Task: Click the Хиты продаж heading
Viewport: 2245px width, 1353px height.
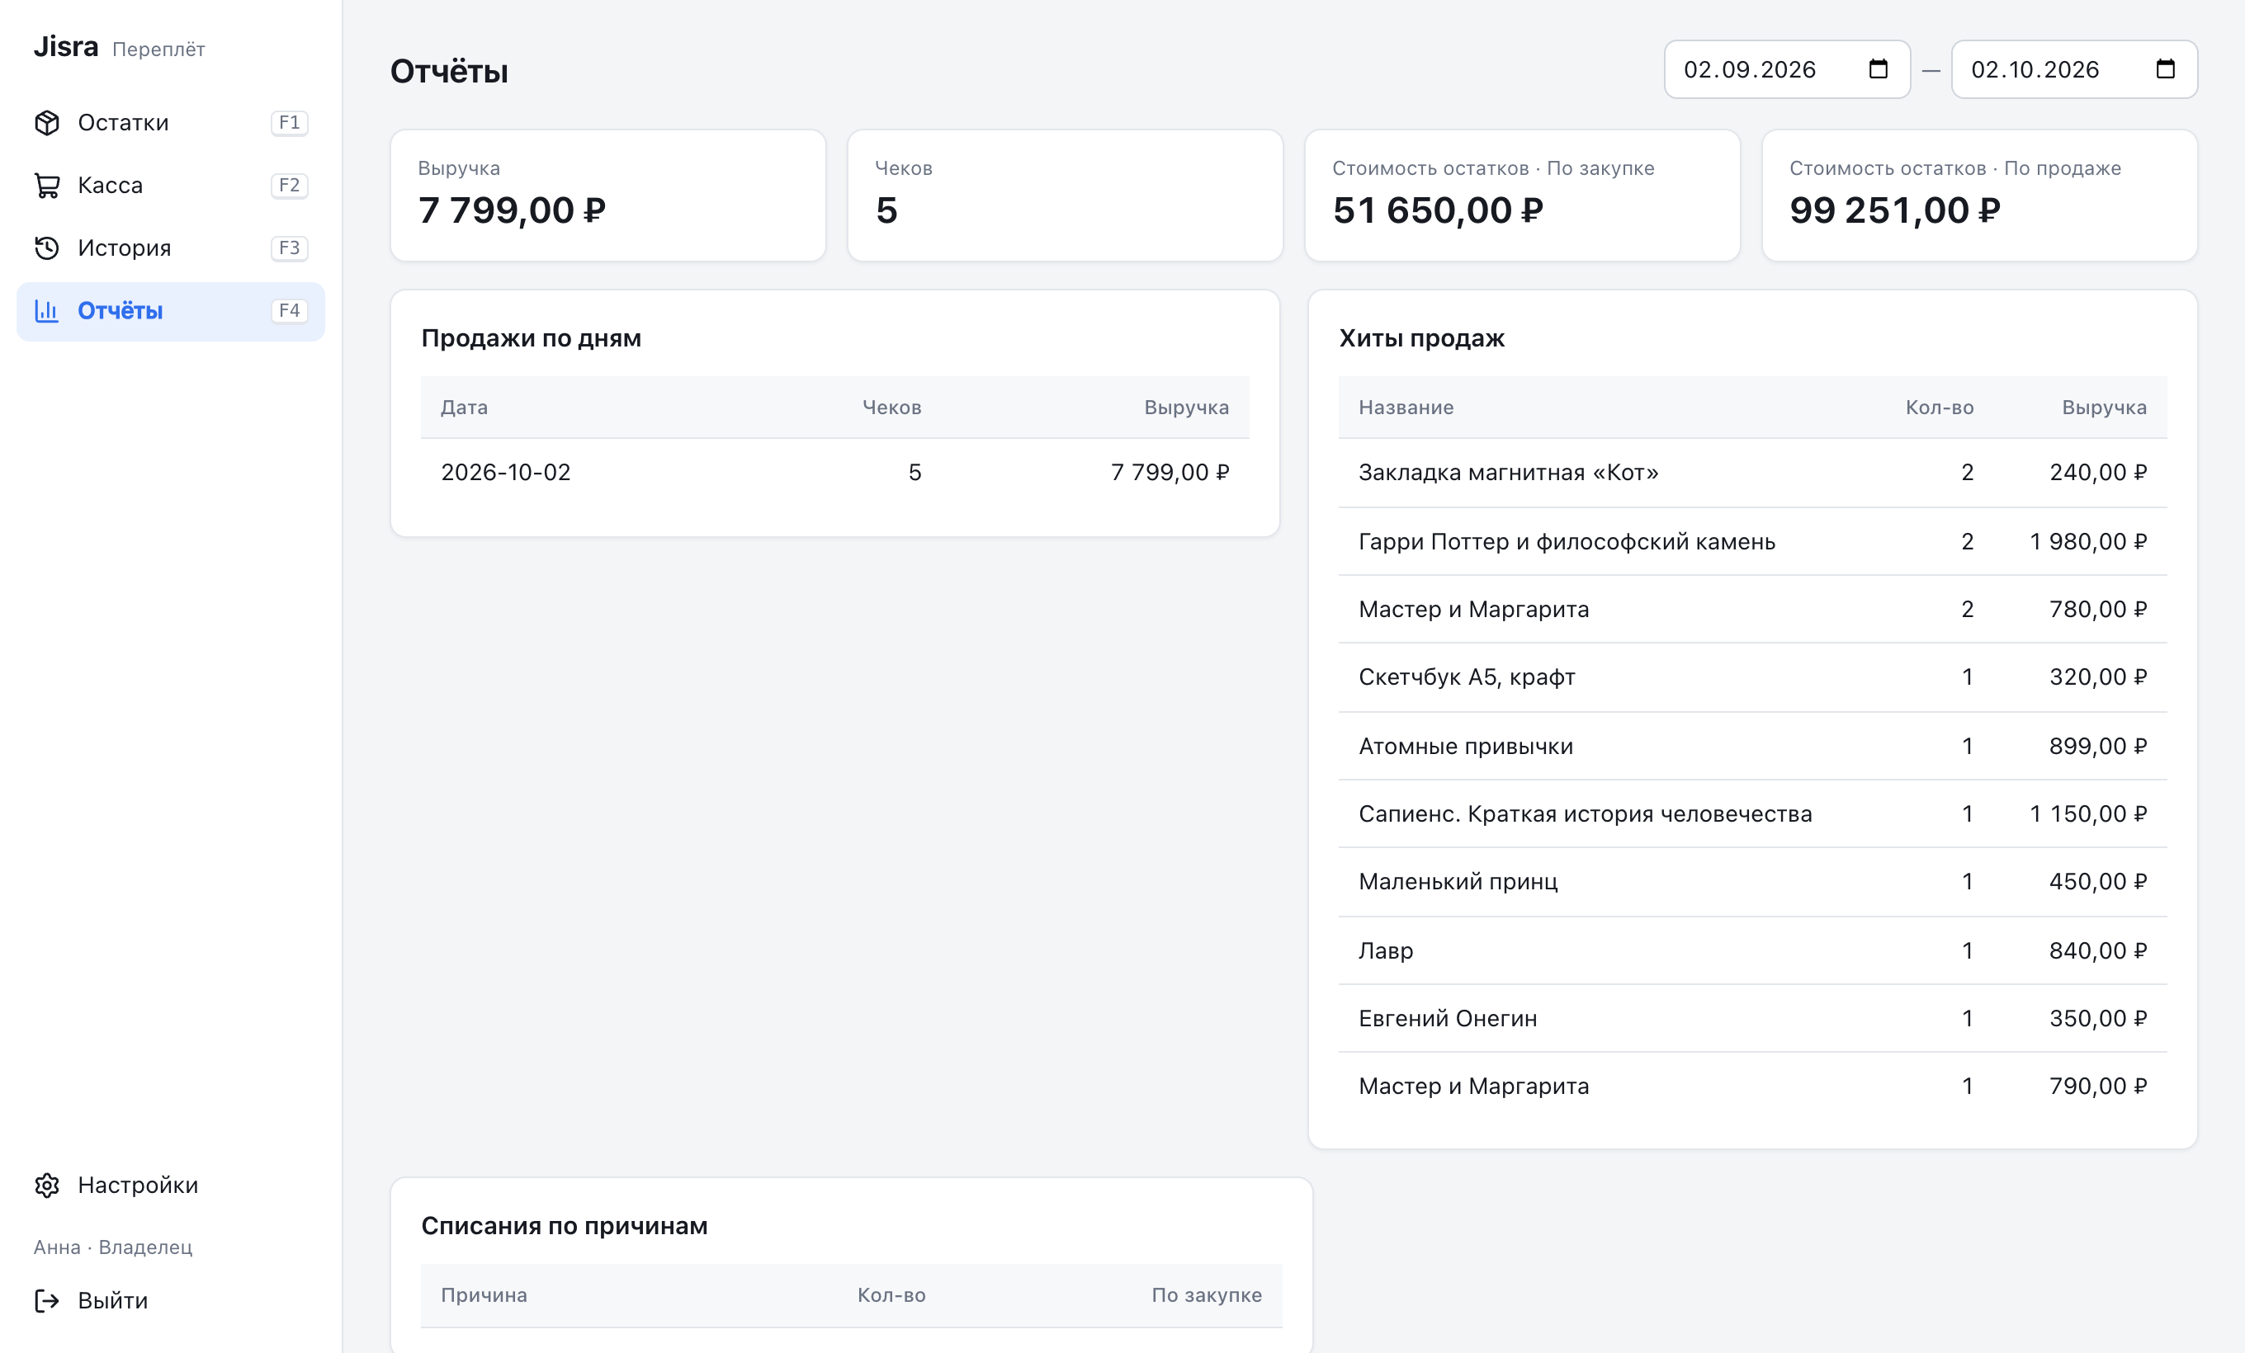Action: pos(1421,337)
